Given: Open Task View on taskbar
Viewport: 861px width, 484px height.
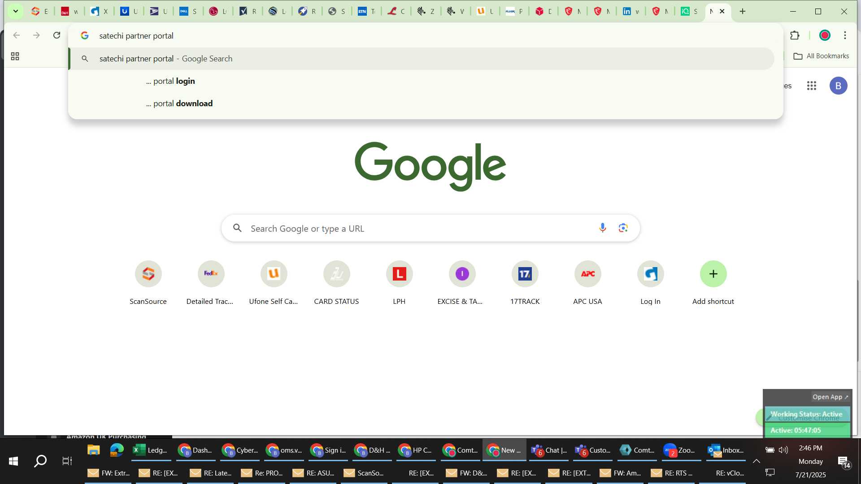Looking at the screenshot, I should [x=67, y=461].
